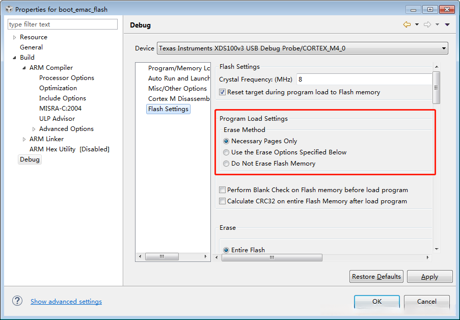The width and height of the screenshot is (460, 320).
Task: Open the Device dropdown list
Action: point(444,48)
